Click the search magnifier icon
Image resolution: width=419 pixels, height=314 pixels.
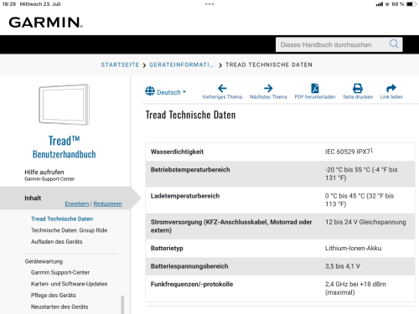tap(394, 44)
